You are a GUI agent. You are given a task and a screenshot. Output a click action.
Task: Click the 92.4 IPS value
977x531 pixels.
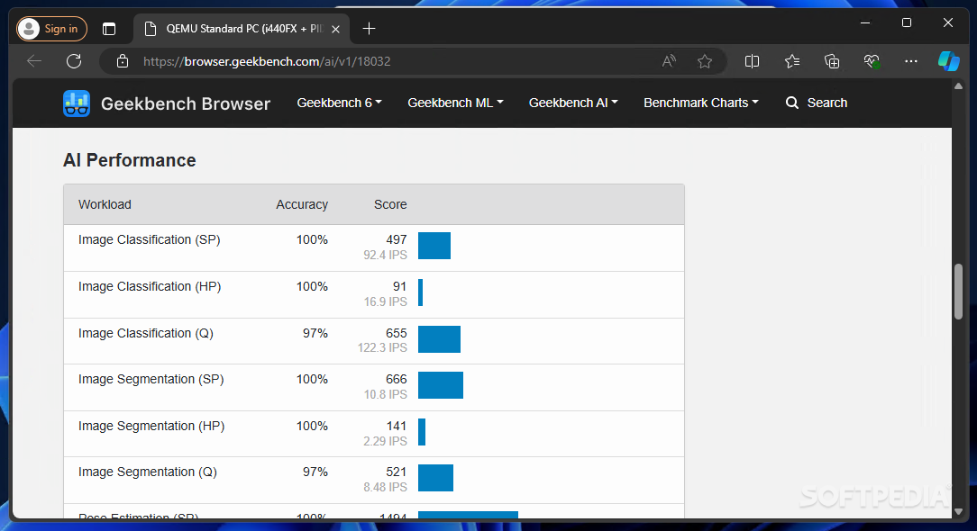pyautogui.click(x=385, y=255)
